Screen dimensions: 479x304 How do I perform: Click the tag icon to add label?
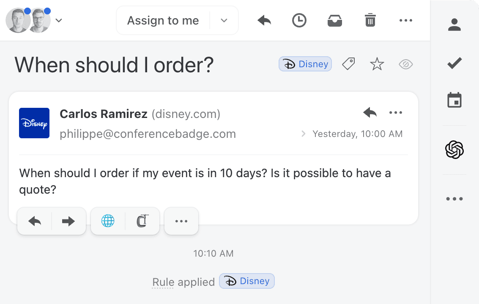348,64
